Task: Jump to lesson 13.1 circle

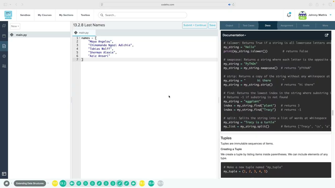Action: (55, 183)
